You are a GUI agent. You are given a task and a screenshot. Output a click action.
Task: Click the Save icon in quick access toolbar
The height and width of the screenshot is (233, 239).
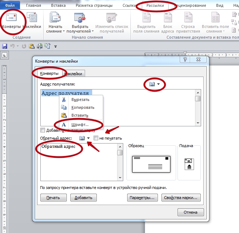pos(5,46)
